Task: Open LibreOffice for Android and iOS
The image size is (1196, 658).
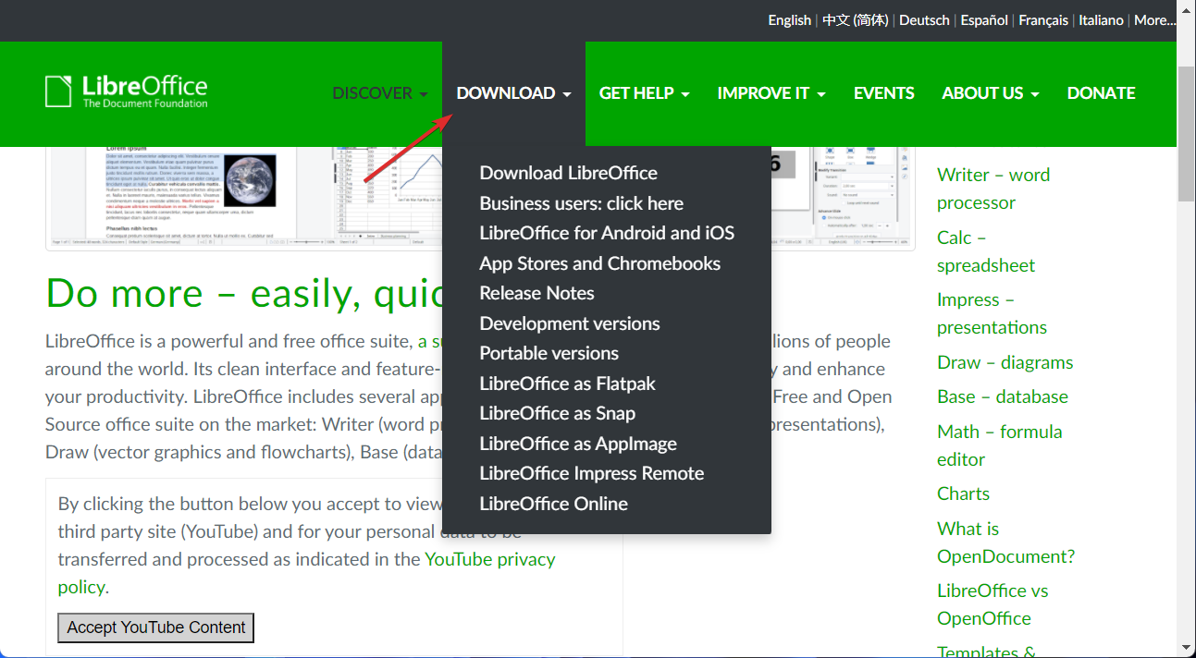Action: [x=607, y=233]
